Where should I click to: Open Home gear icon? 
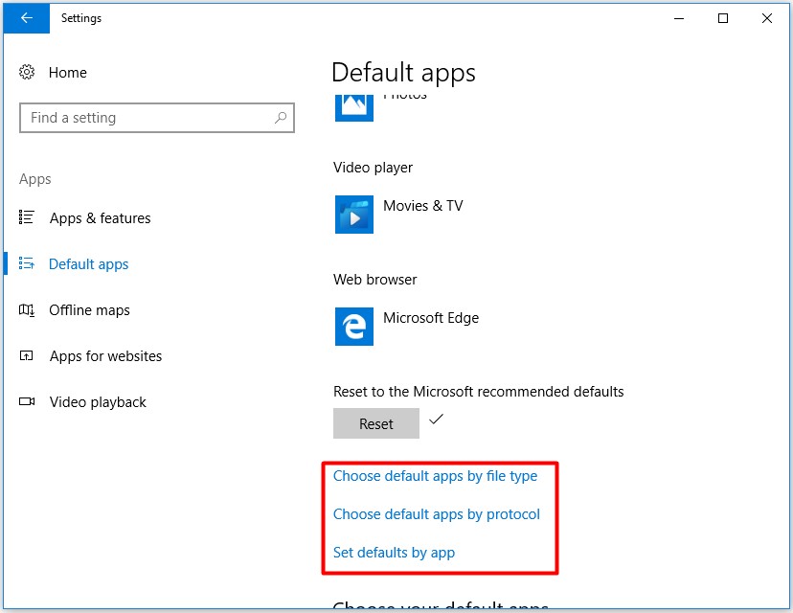pyautogui.click(x=27, y=73)
